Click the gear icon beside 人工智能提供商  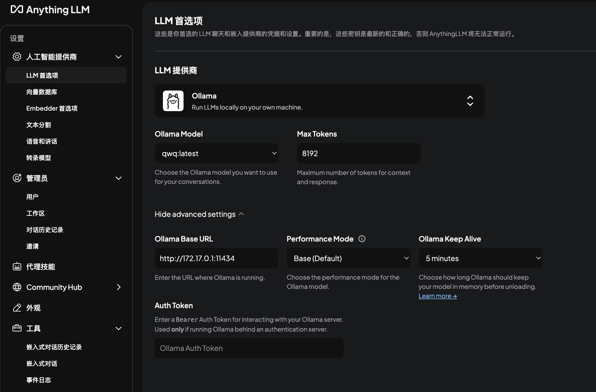pyautogui.click(x=17, y=57)
